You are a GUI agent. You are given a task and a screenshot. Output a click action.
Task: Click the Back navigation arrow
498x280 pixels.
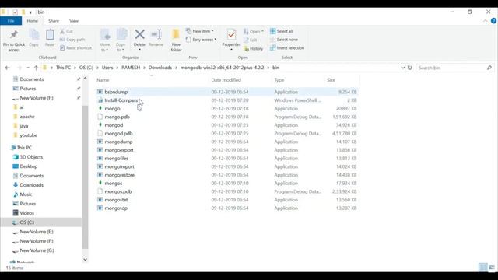click(8, 68)
